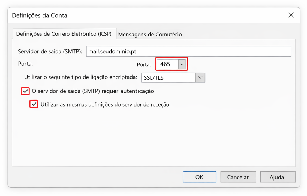Image resolution: width=307 pixels, height=196 pixels.
Task: Close the Definições da Conta dialog
Action: coord(291,15)
